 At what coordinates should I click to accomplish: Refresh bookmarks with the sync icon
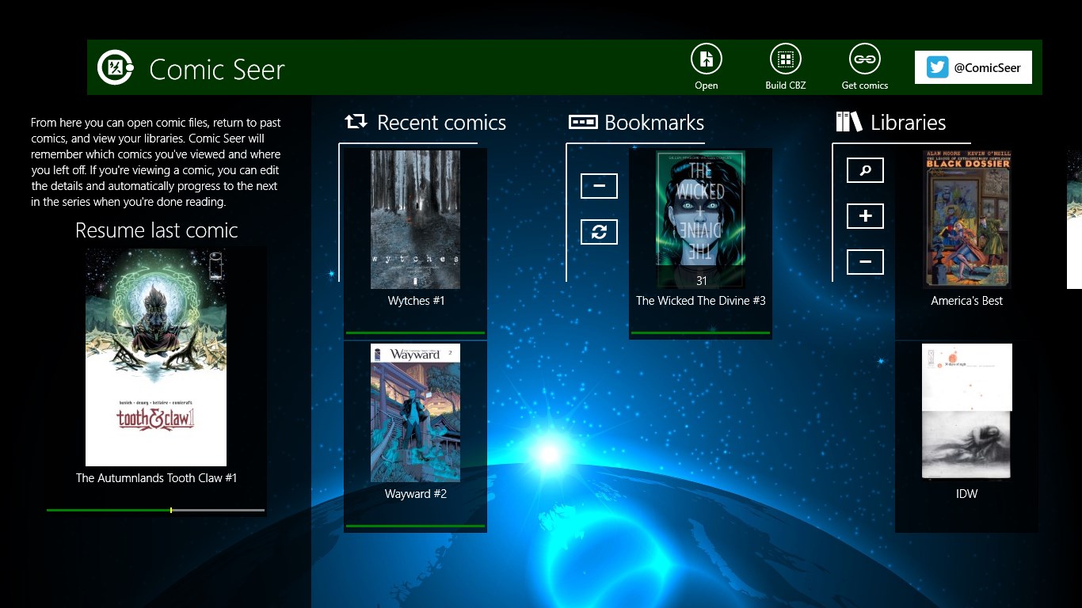pos(599,232)
